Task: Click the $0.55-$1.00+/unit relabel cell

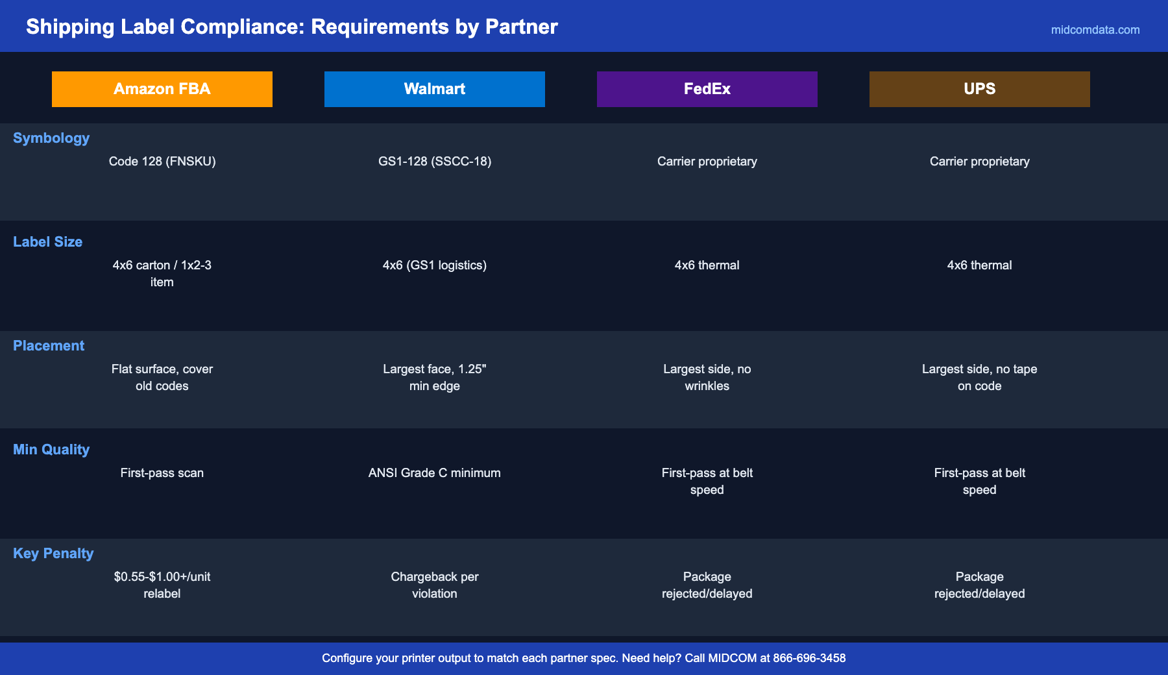Action: click(162, 585)
